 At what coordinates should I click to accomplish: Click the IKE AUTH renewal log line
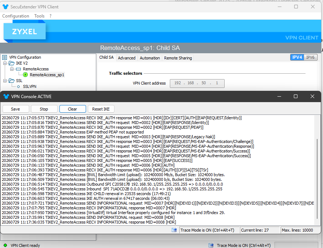(x=86, y=198)
